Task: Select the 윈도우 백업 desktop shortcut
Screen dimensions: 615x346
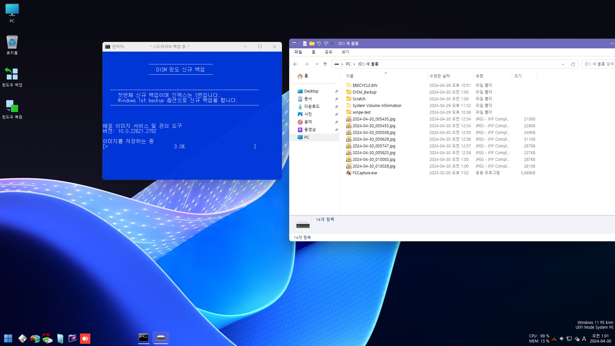Action: [12, 77]
